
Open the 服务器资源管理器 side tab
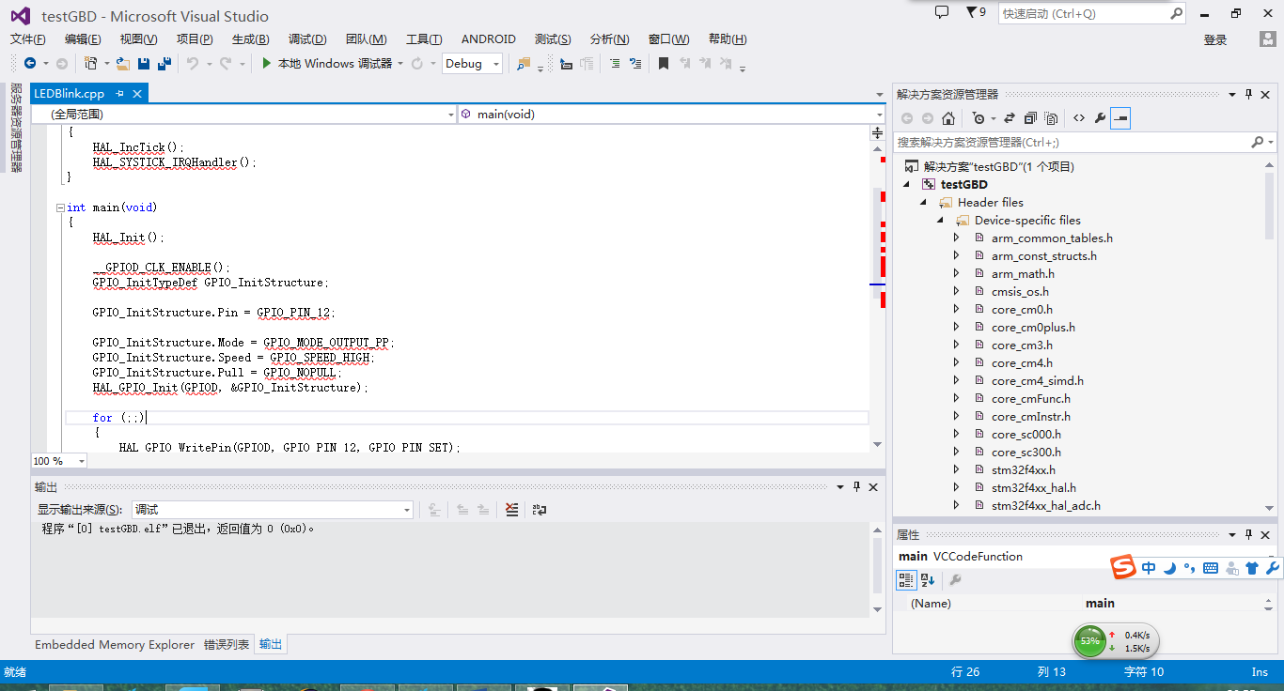click(x=16, y=130)
